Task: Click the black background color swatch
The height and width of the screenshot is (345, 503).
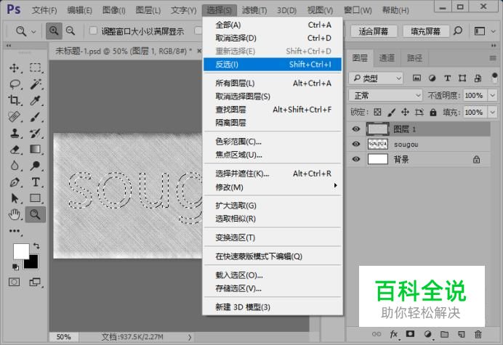Action: (x=33, y=263)
